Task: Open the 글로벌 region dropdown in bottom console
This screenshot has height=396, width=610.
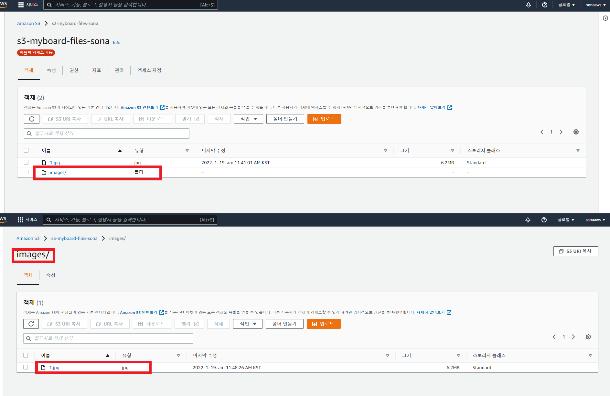Action: click(x=566, y=220)
